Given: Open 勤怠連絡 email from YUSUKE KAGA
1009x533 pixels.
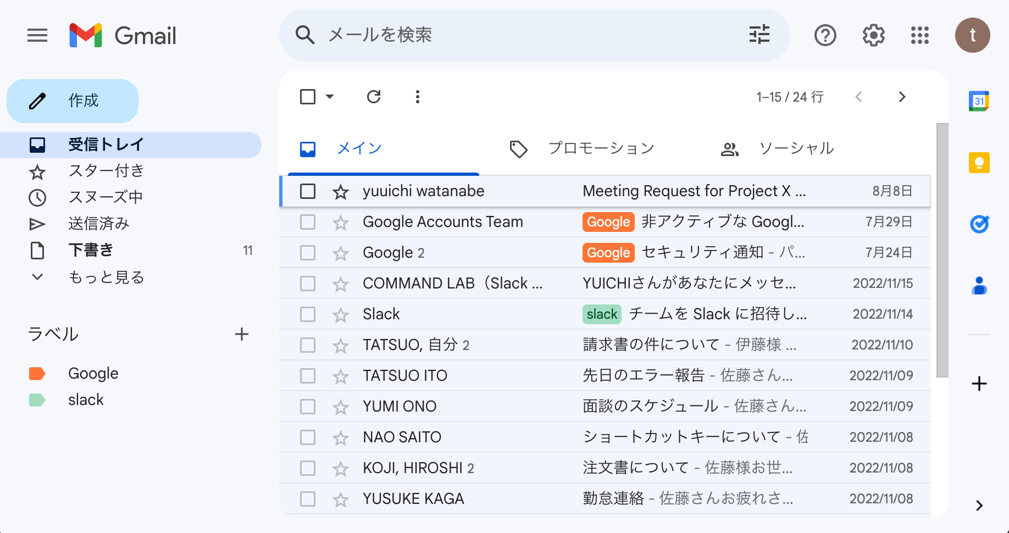Looking at the screenshot, I should (605, 499).
